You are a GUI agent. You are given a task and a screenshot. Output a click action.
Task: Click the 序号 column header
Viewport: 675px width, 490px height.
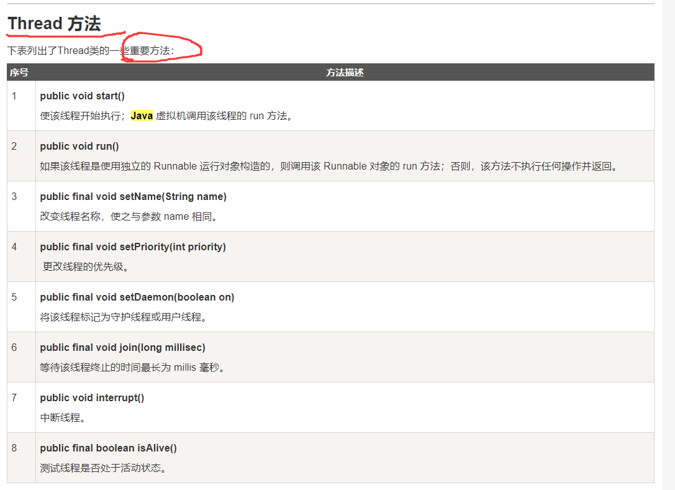click(x=19, y=73)
